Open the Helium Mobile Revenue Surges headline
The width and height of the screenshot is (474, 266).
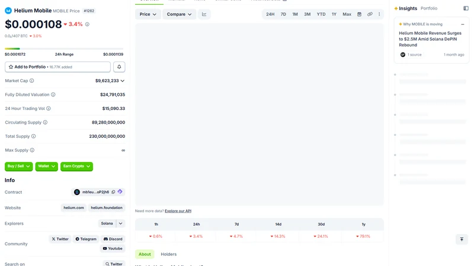click(x=430, y=39)
